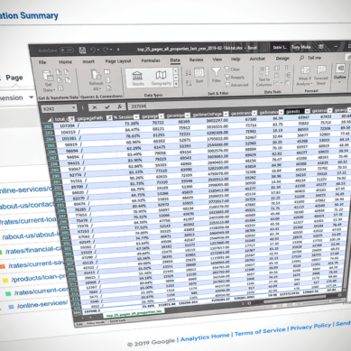Open the ga:timeOnPage column filter dropdown
This screenshot has height=351, width=351.
[226, 114]
